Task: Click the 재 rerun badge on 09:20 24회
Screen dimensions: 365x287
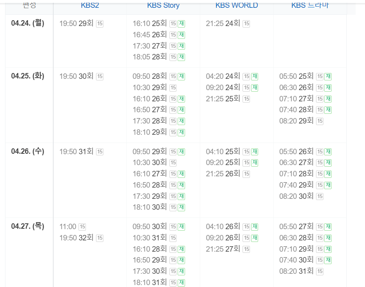Action: point(255,88)
